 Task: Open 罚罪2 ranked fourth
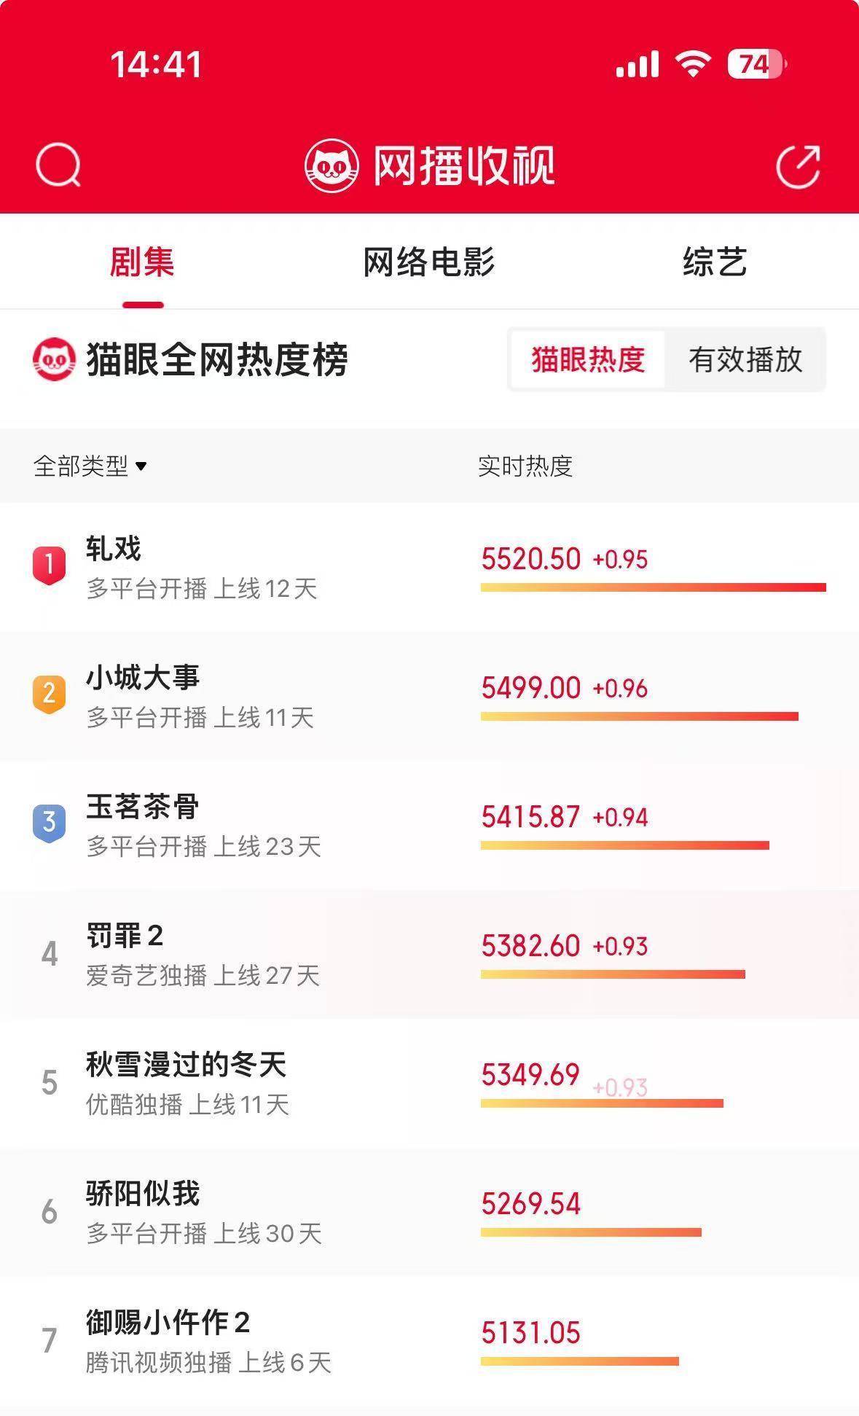coord(125,936)
